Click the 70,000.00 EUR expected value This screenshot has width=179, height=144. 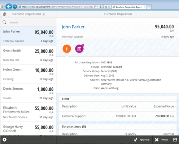[x=165, y=116]
